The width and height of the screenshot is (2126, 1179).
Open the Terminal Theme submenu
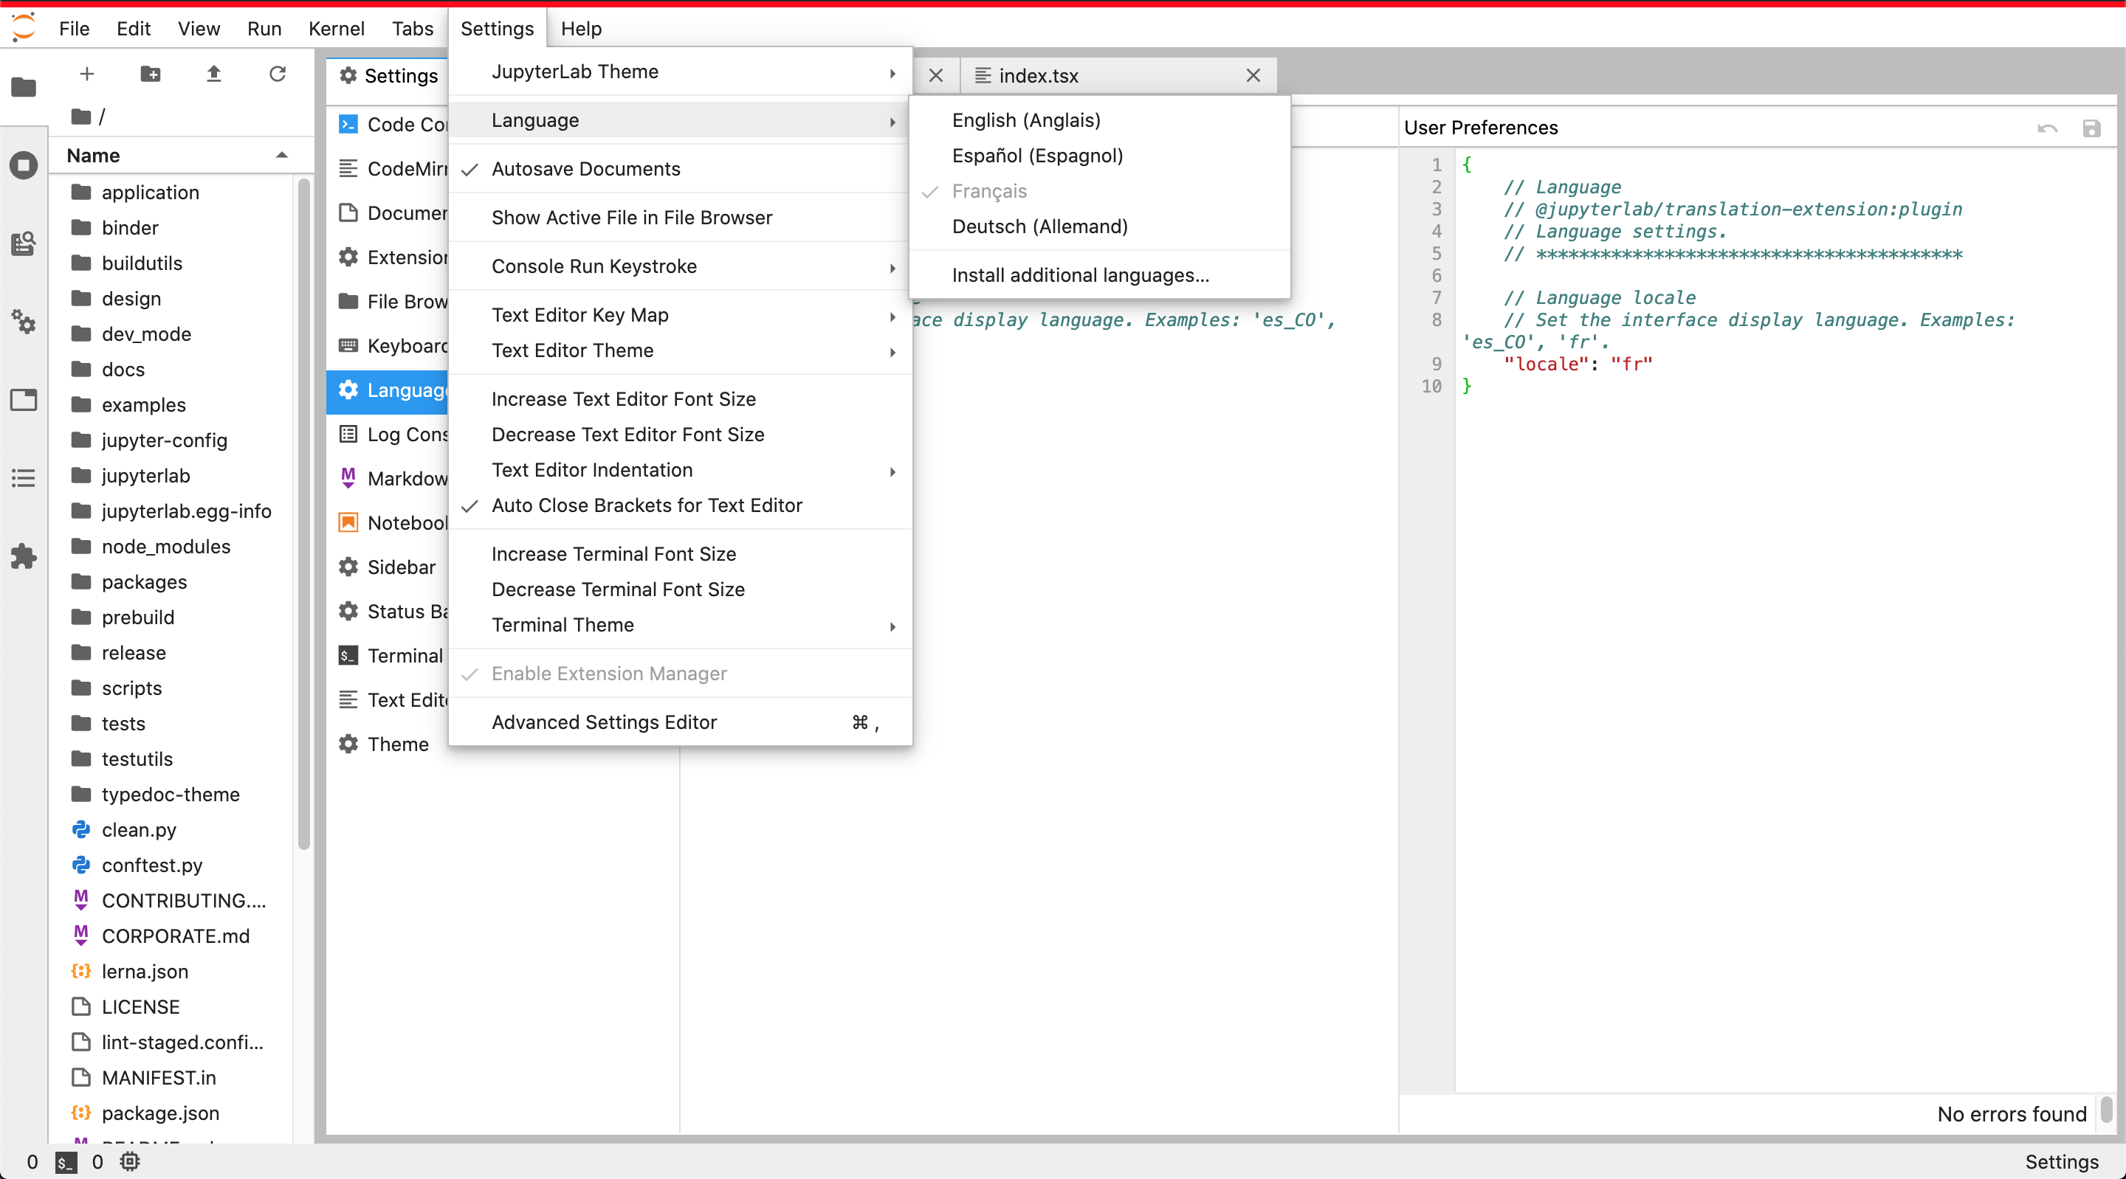click(x=563, y=625)
